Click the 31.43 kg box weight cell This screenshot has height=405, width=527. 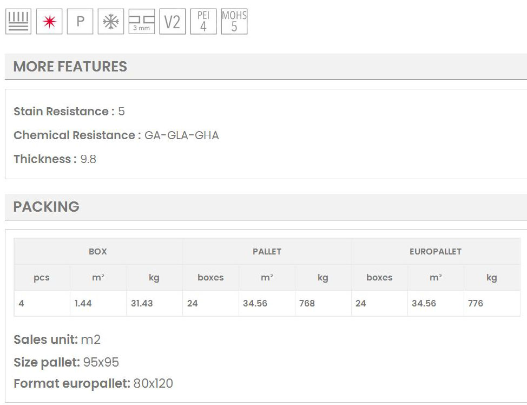point(142,303)
